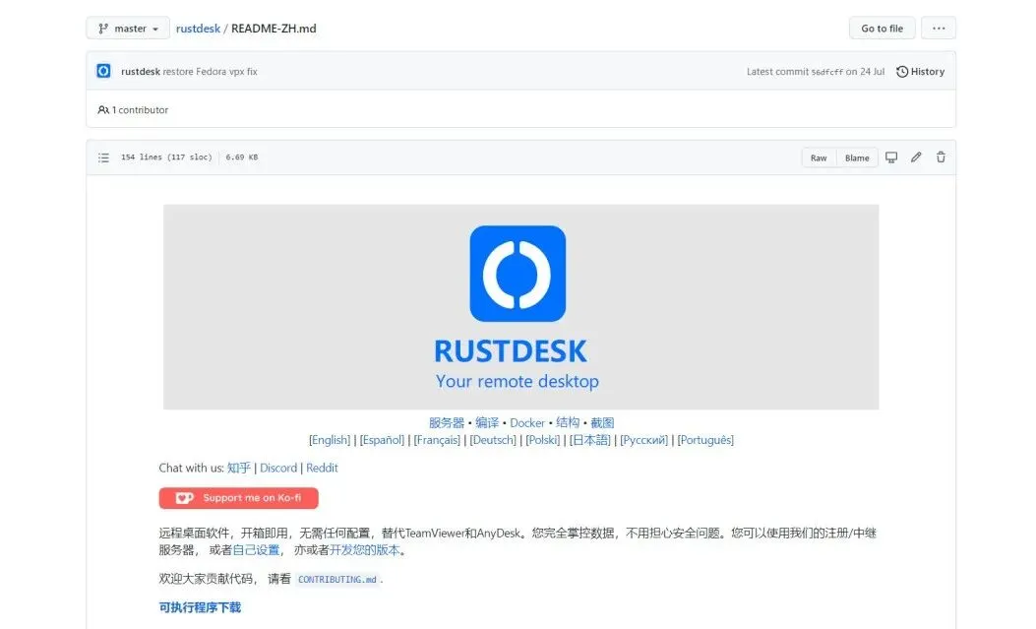This screenshot has width=1036, height=629.
Task: Edit this file with pencil icon
Action: pyautogui.click(x=916, y=157)
